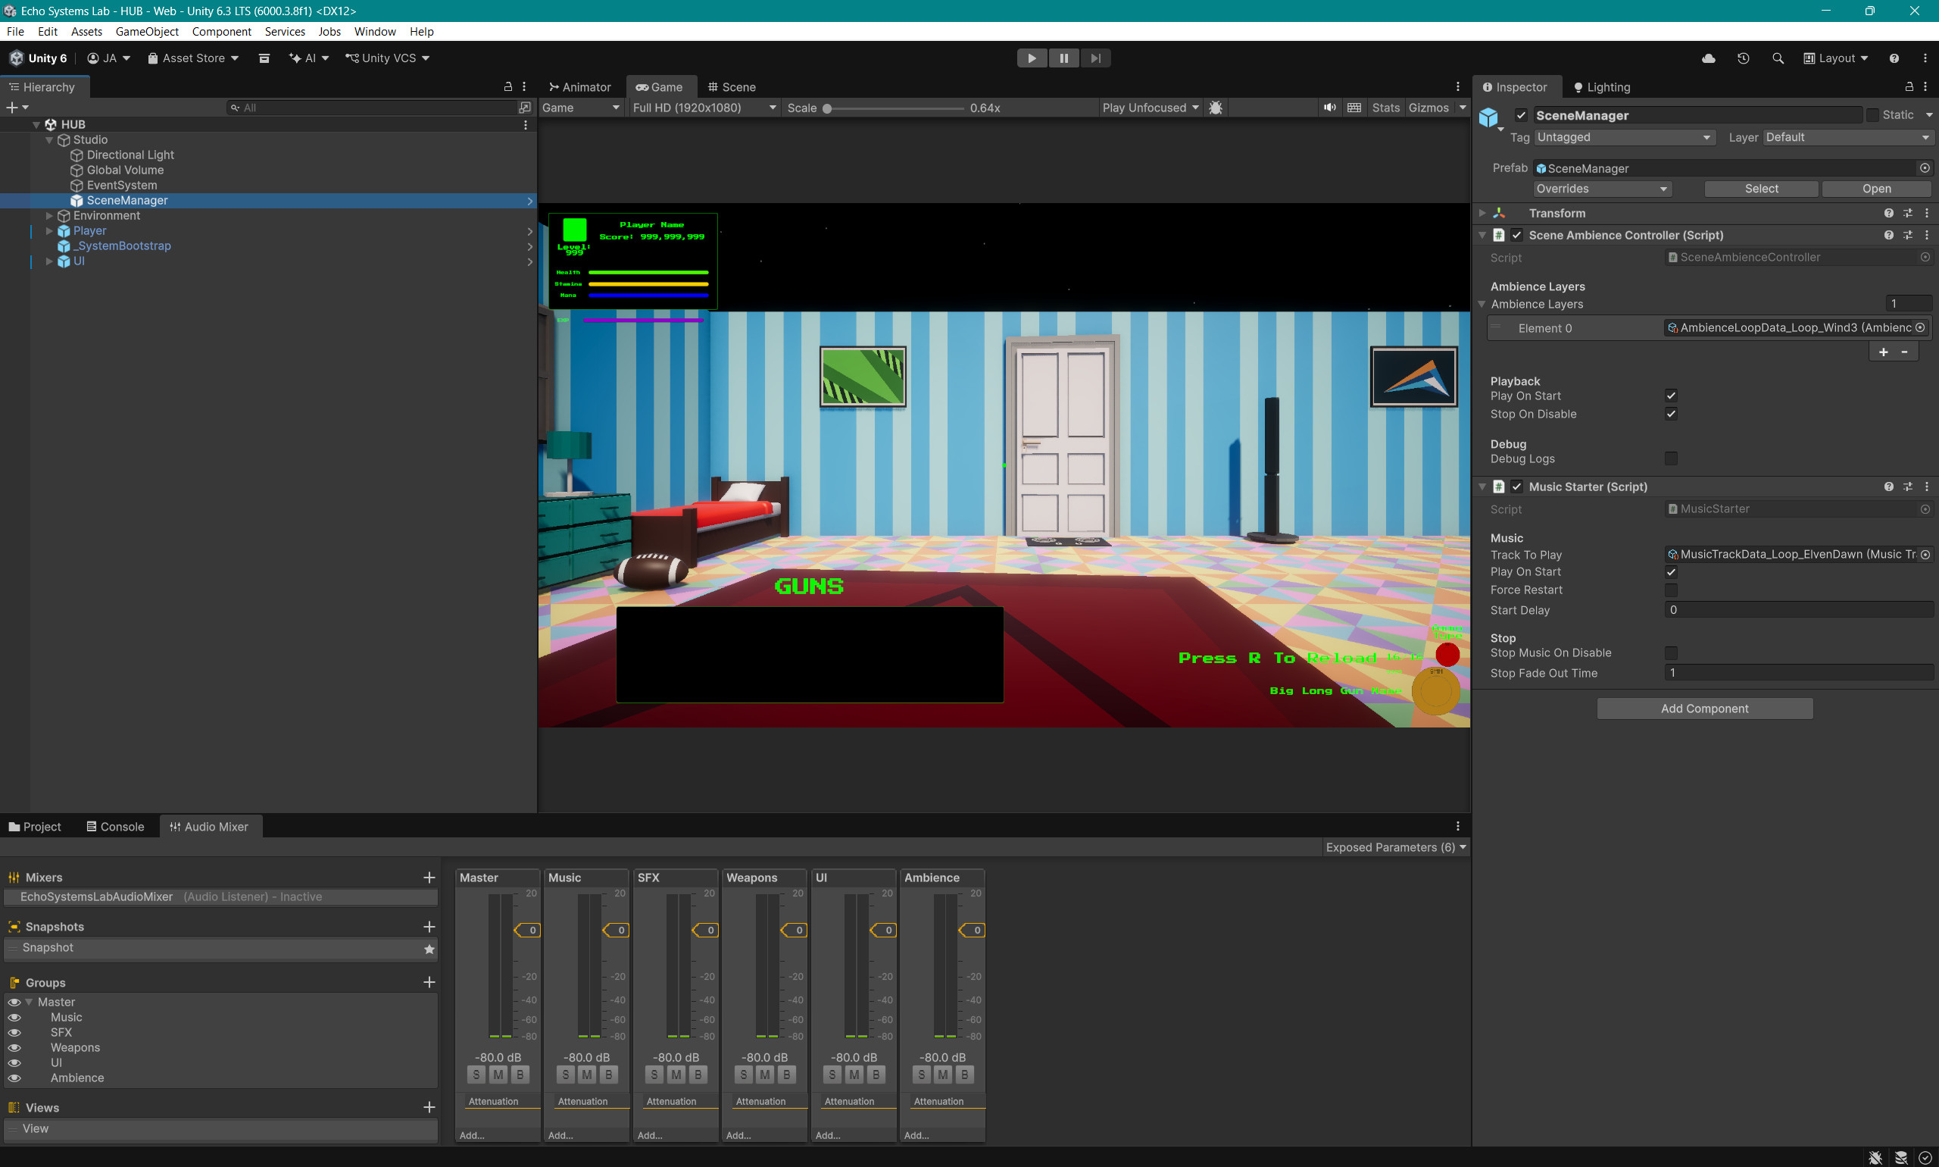Add a new Group with the plus icon
The image size is (1939, 1167).
pos(429,982)
